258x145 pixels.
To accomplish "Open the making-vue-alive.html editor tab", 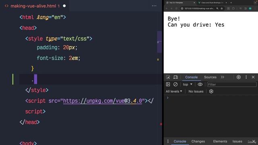I will (35, 6).
